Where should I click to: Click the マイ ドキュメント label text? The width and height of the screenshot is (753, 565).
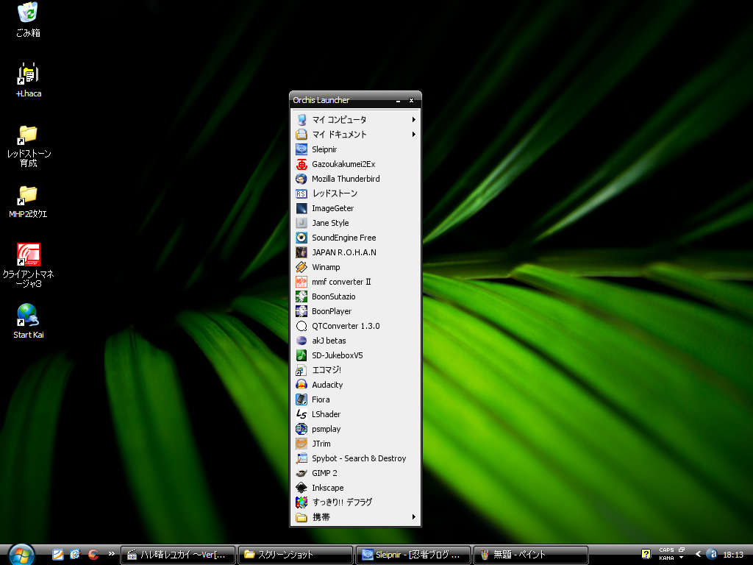point(340,135)
